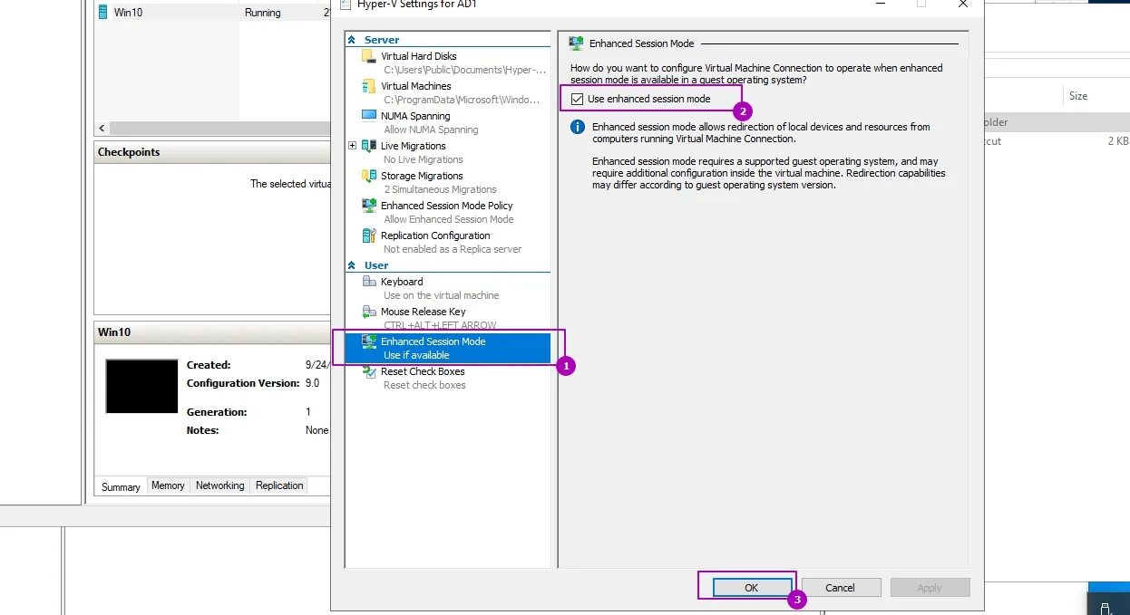Collapse the Server section
The height and width of the screenshot is (615, 1130).
(352, 40)
